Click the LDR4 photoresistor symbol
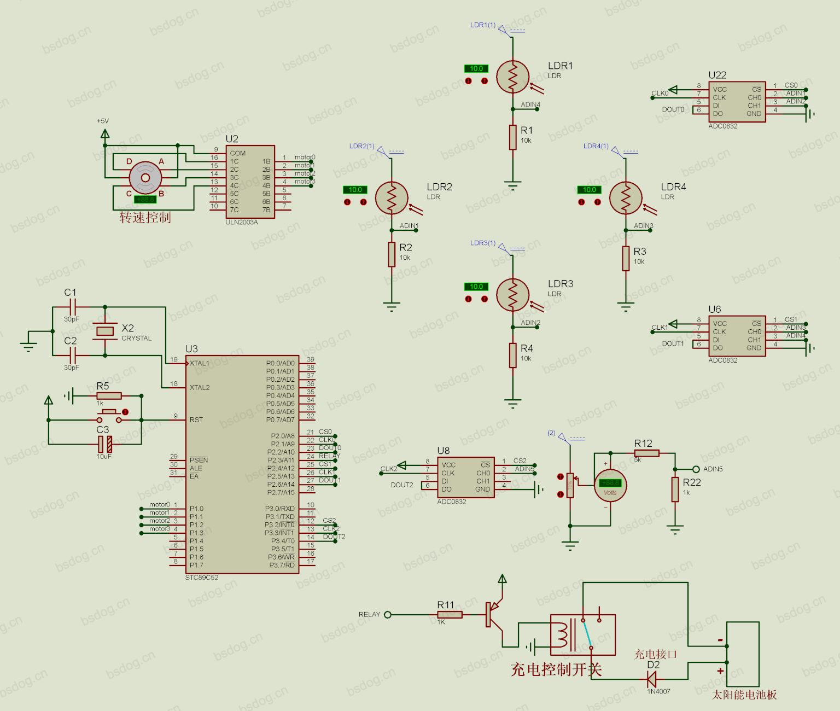 [626, 199]
